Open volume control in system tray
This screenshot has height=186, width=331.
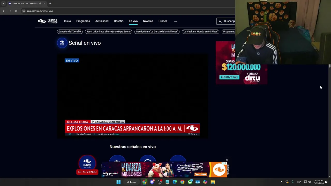coord(310,182)
